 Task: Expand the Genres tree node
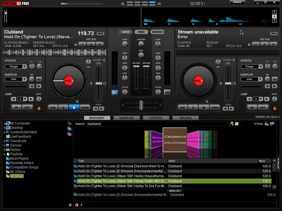[4, 145]
